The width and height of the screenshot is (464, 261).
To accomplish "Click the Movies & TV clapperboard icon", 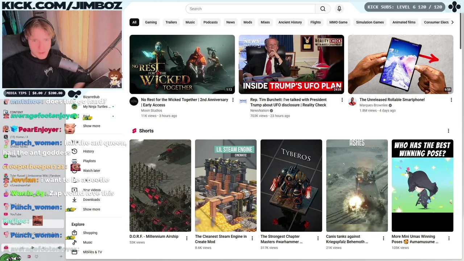I will pyautogui.click(x=74, y=252).
